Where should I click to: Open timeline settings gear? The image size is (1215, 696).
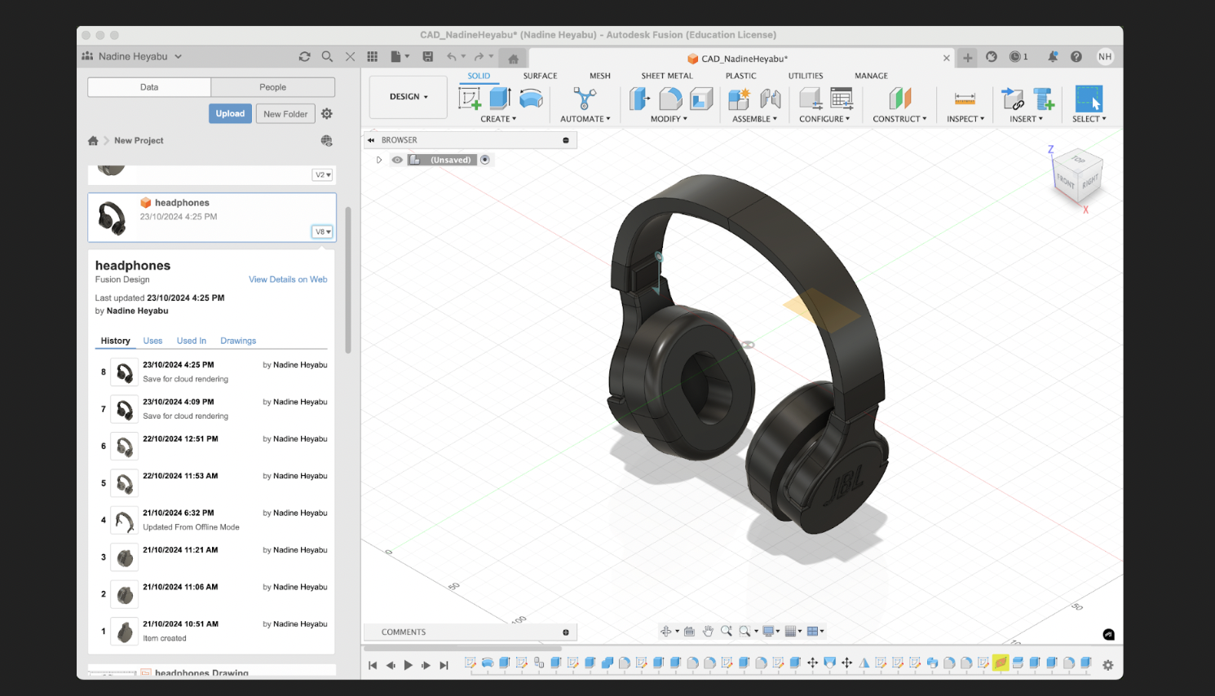pyautogui.click(x=1107, y=665)
